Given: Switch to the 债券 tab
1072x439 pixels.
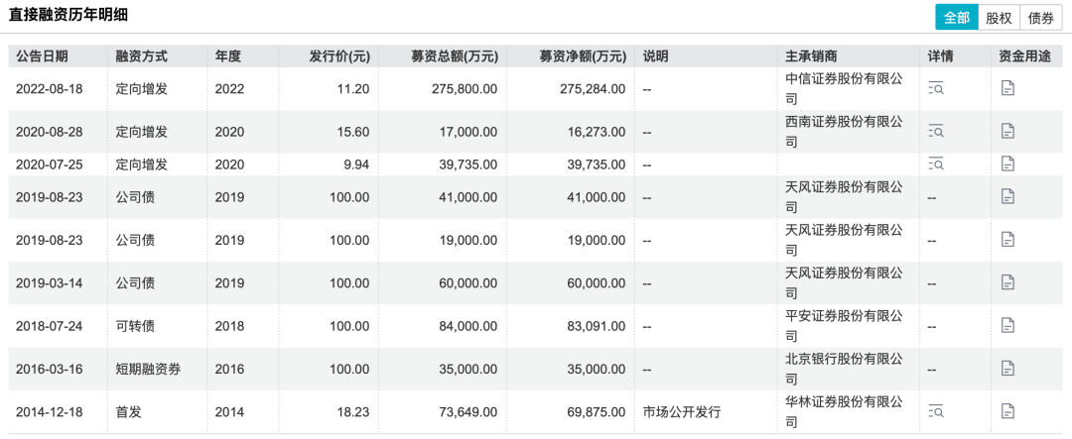Looking at the screenshot, I should [1041, 18].
